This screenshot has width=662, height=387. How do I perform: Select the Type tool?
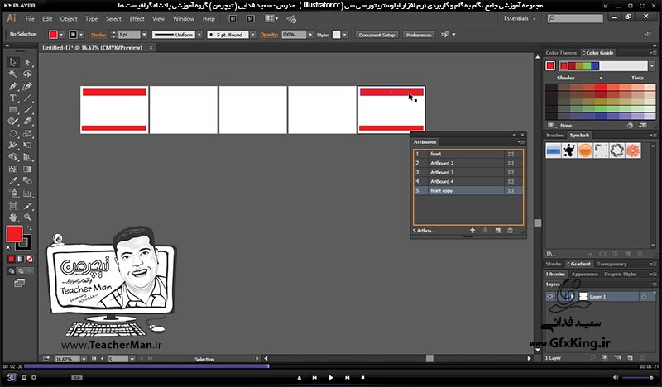[13, 98]
